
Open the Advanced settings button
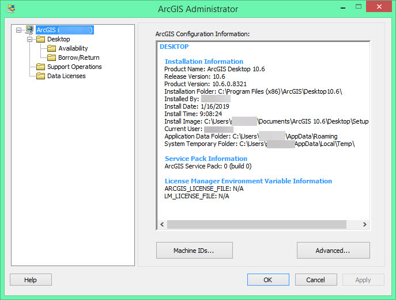coord(333,251)
